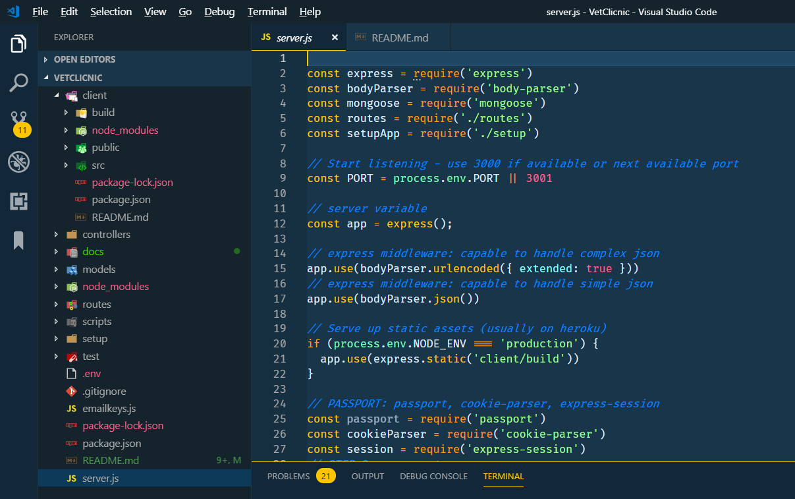The image size is (795, 499).
Task: Open the Bookmarks view icon
Action: (18, 241)
